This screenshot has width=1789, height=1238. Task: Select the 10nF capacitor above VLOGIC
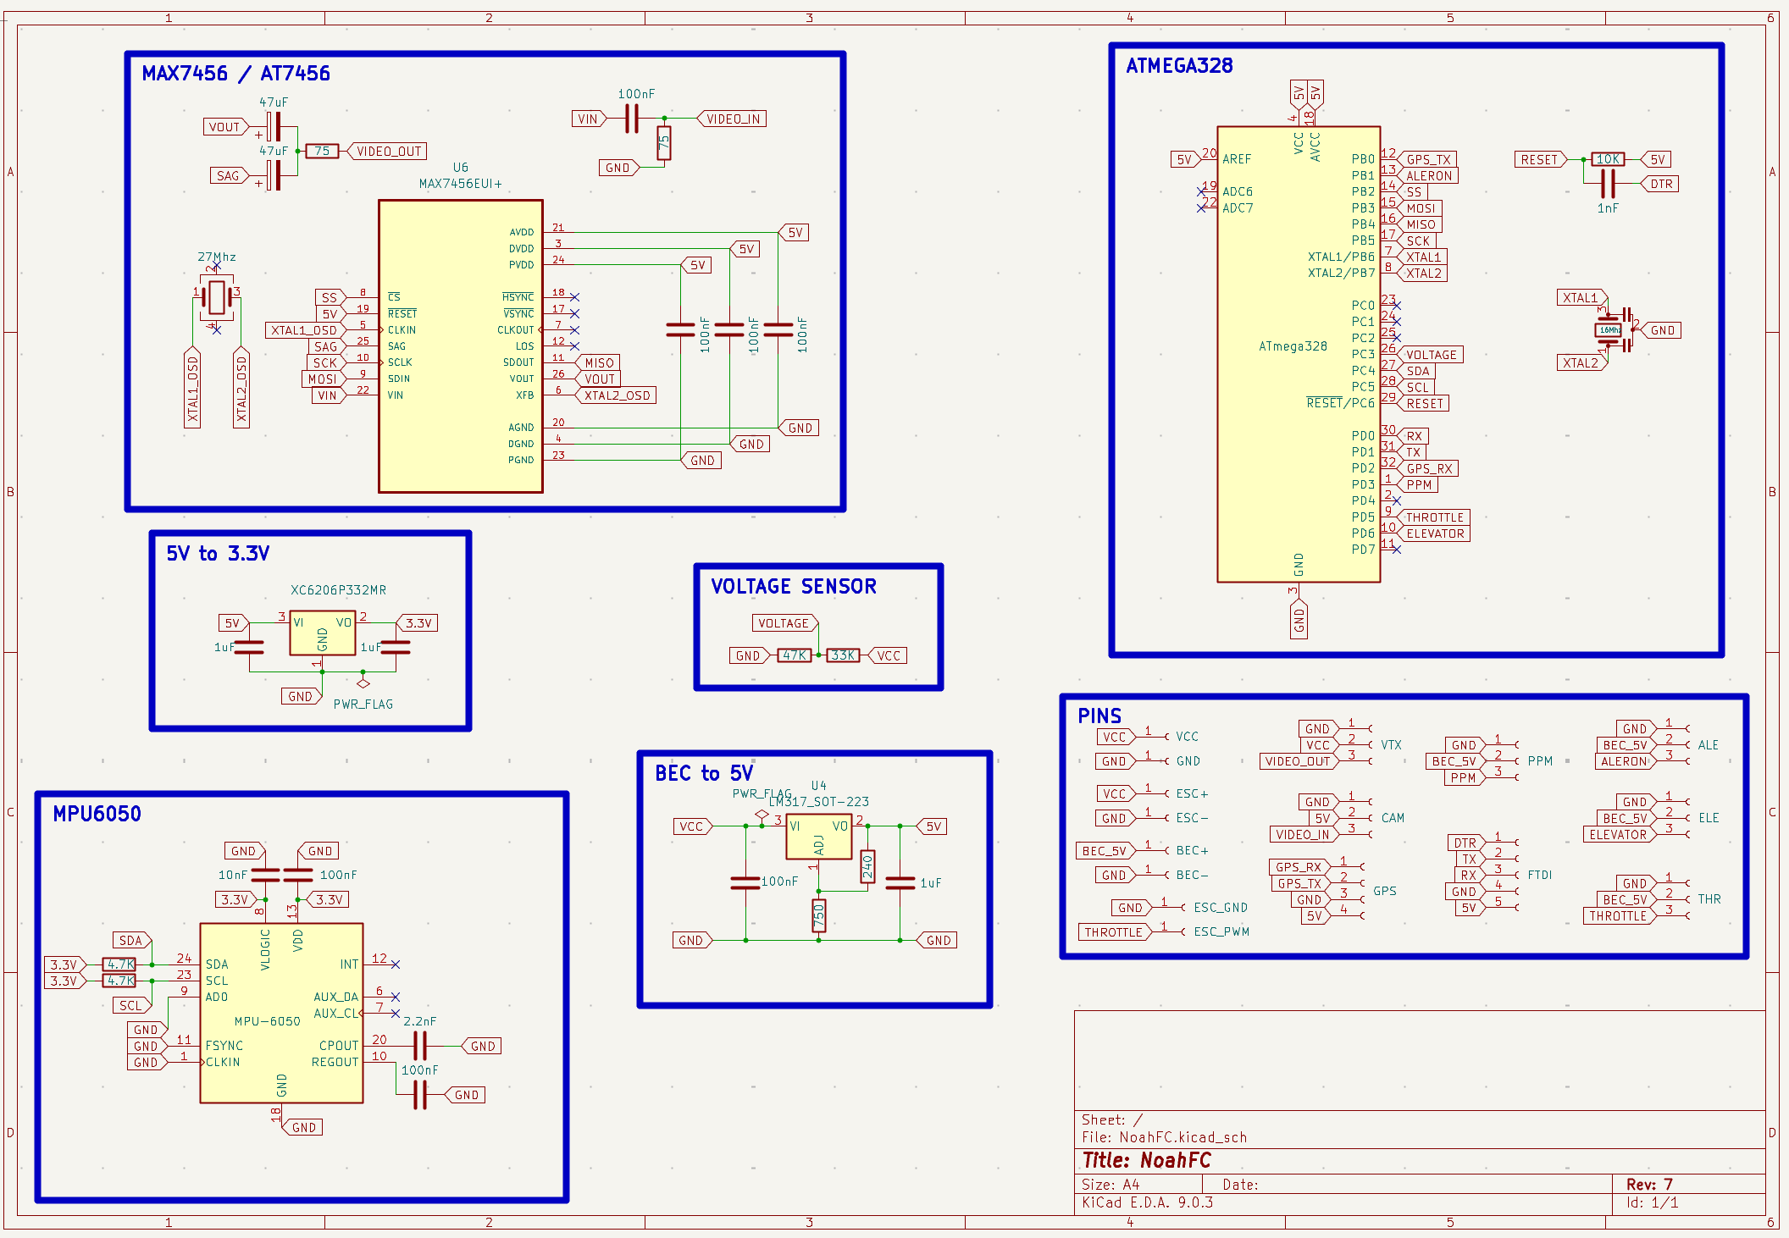point(266,875)
